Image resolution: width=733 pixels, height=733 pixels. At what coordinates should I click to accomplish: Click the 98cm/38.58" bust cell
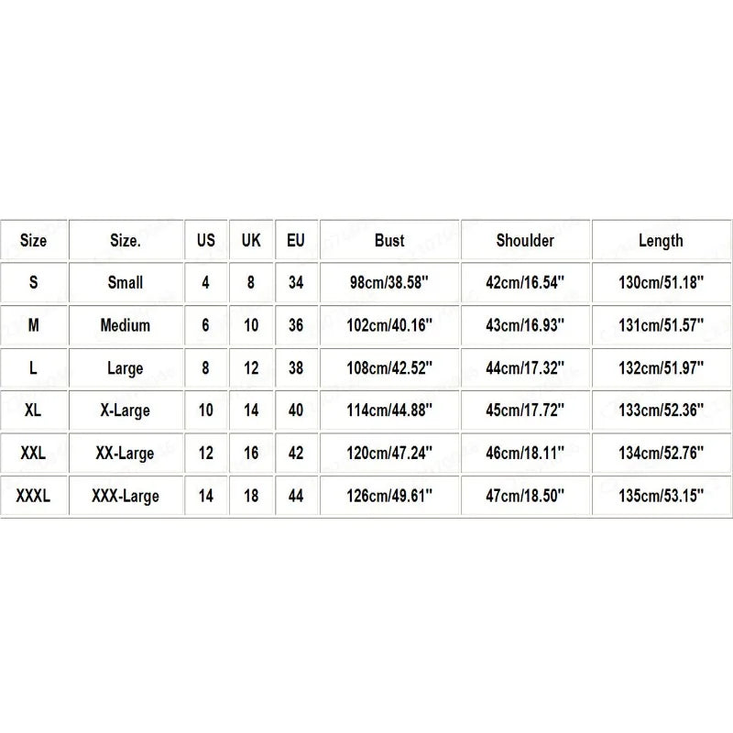click(x=389, y=282)
